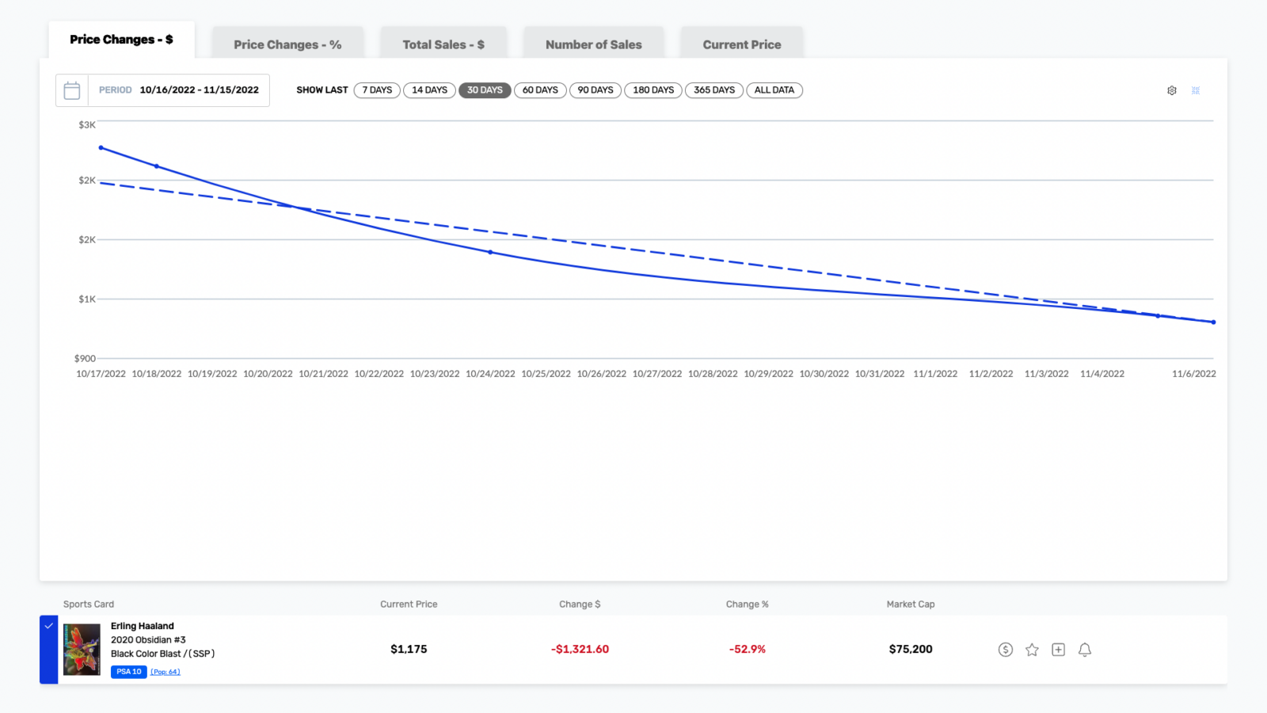
Task: Click the plus square add icon
Action: (1058, 650)
